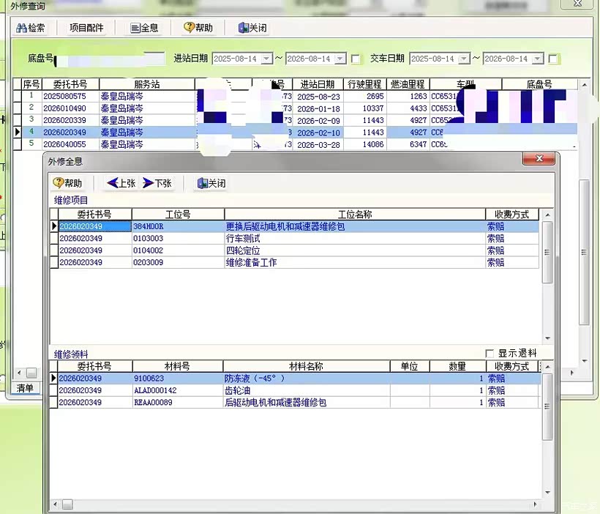Click 维修项目 list scroll-down arrow

coord(547,338)
